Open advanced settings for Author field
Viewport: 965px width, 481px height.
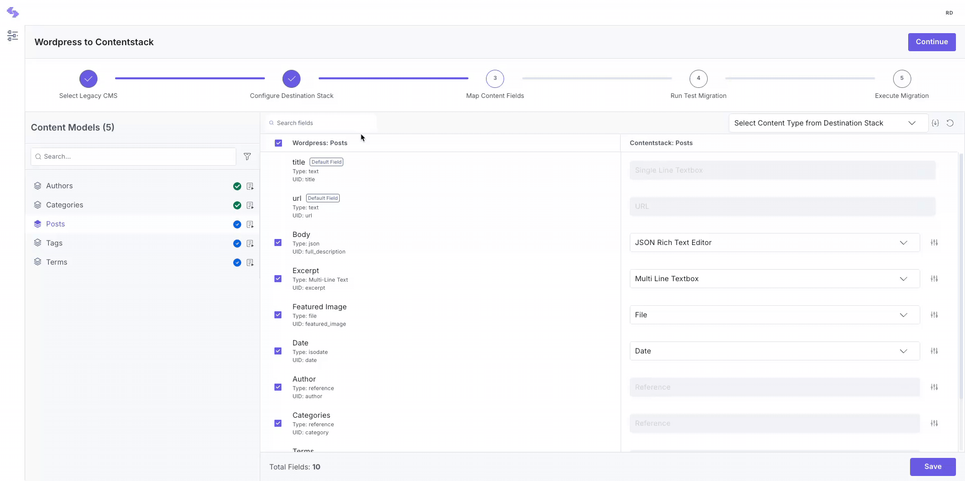[934, 387]
